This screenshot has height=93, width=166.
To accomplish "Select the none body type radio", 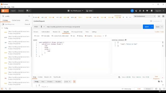I will [35, 36].
